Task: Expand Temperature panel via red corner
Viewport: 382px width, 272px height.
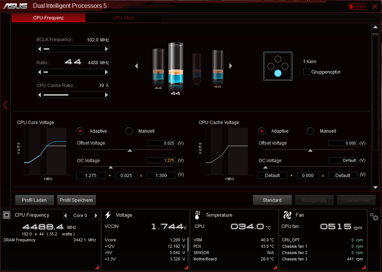Action: pyautogui.click(x=275, y=267)
